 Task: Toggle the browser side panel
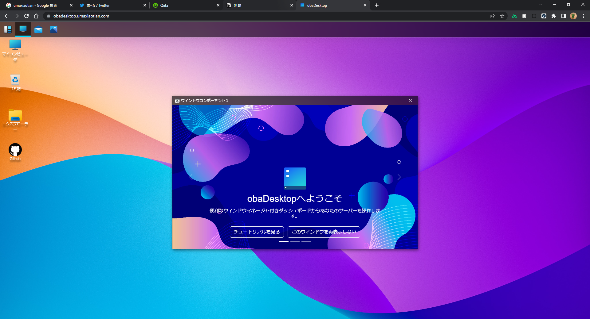[x=564, y=16]
